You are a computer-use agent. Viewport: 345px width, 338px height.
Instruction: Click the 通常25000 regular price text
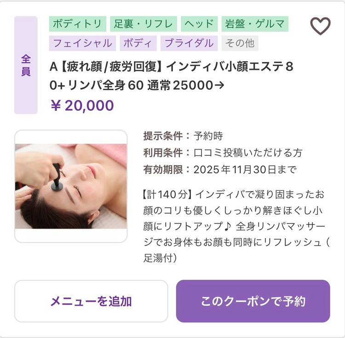pyautogui.click(x=187, y=86)
